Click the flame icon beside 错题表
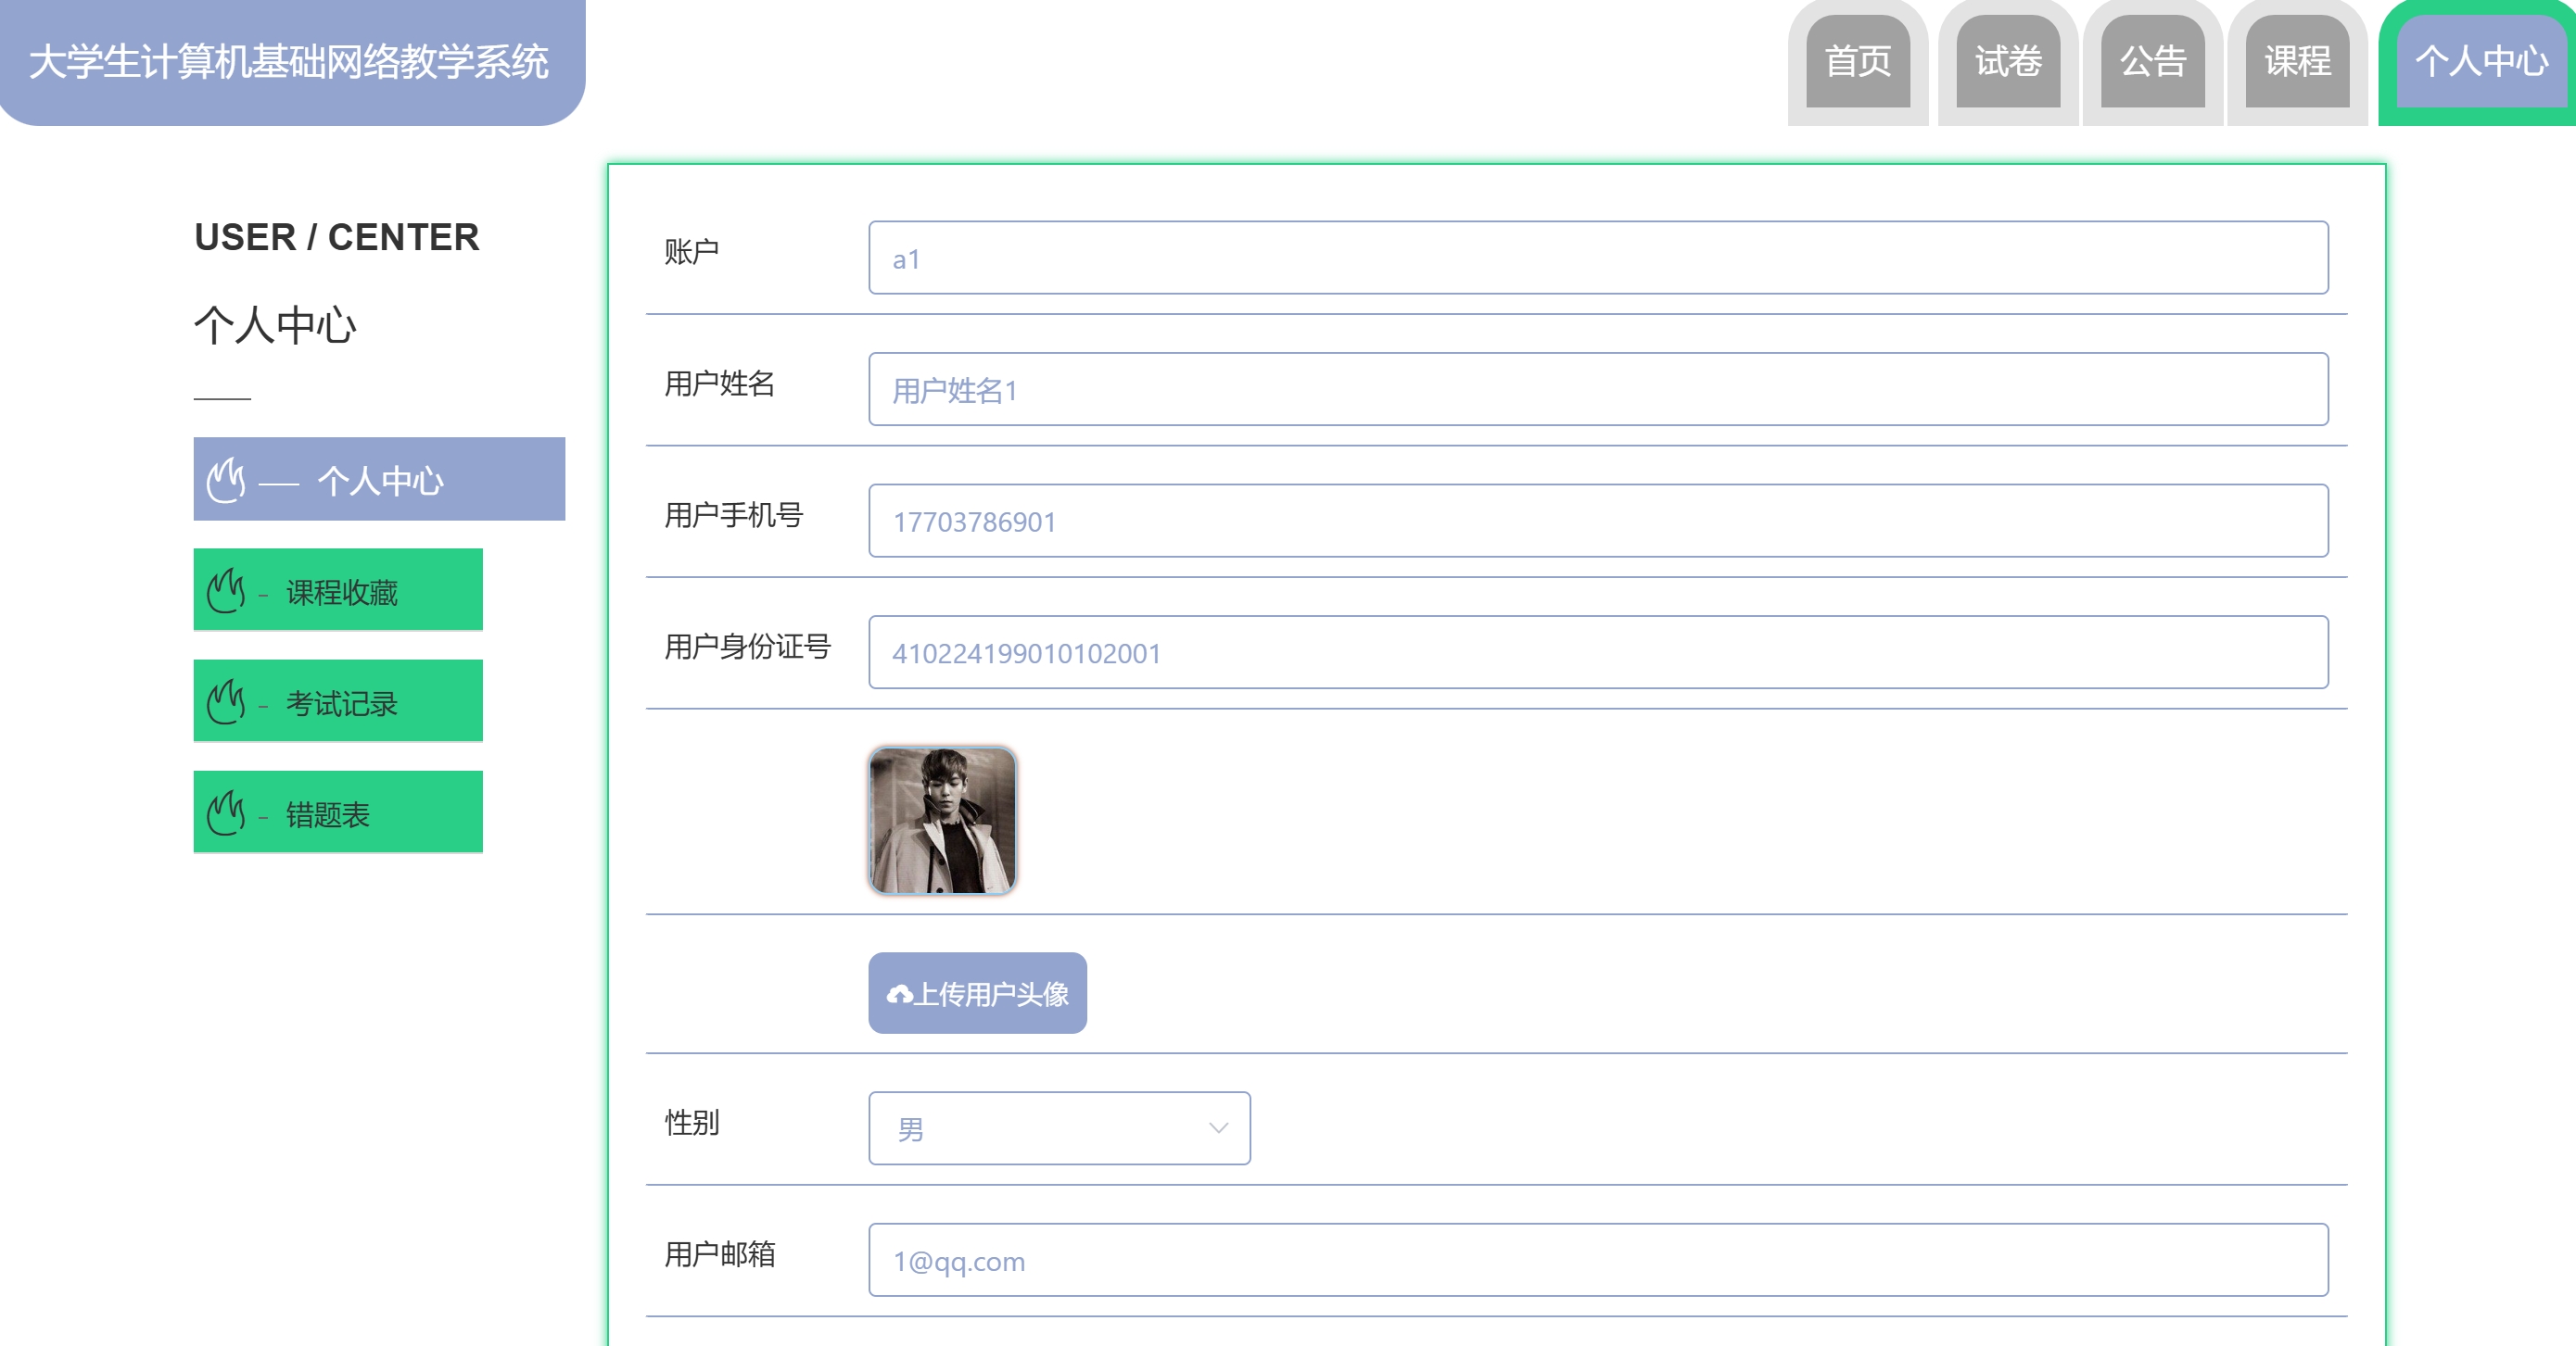2576x1346 pixels. pyautogui.click(x=226, y=812)
